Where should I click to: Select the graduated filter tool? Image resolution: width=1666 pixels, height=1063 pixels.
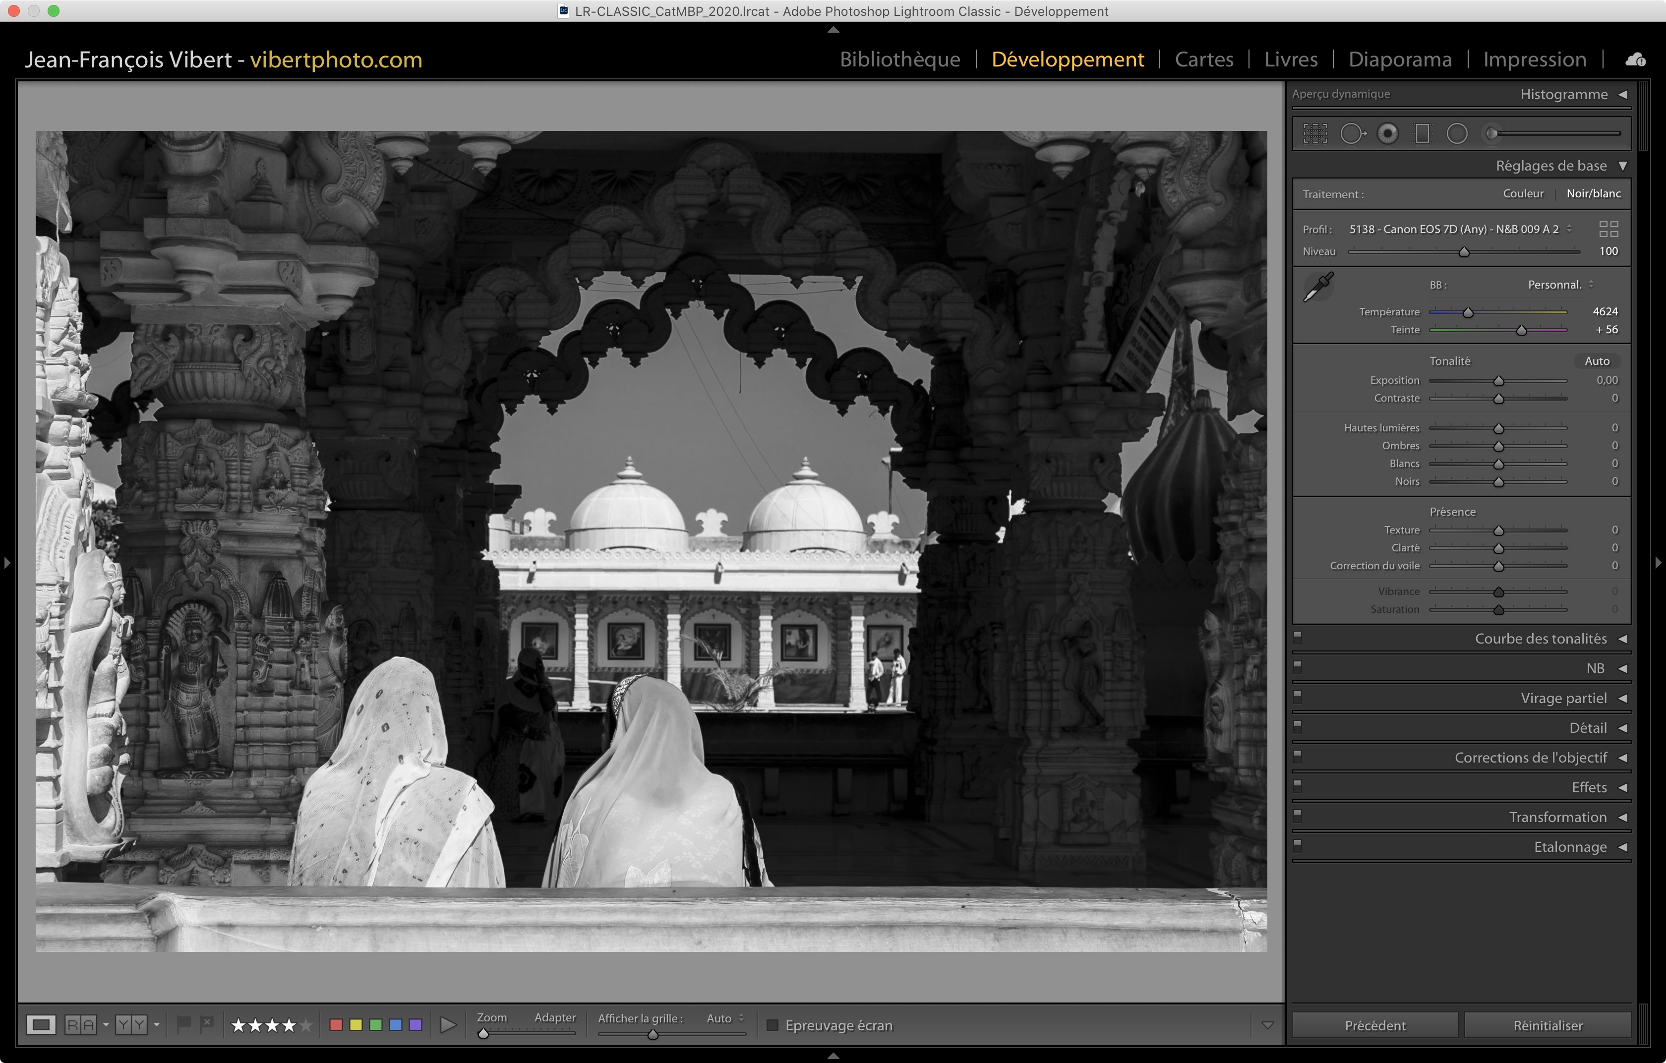(1423, 133)
